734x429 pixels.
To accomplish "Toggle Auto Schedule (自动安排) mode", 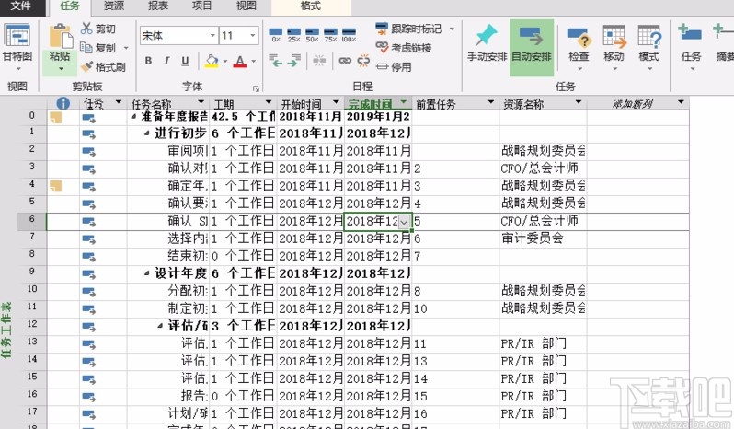I will (532, 47).
